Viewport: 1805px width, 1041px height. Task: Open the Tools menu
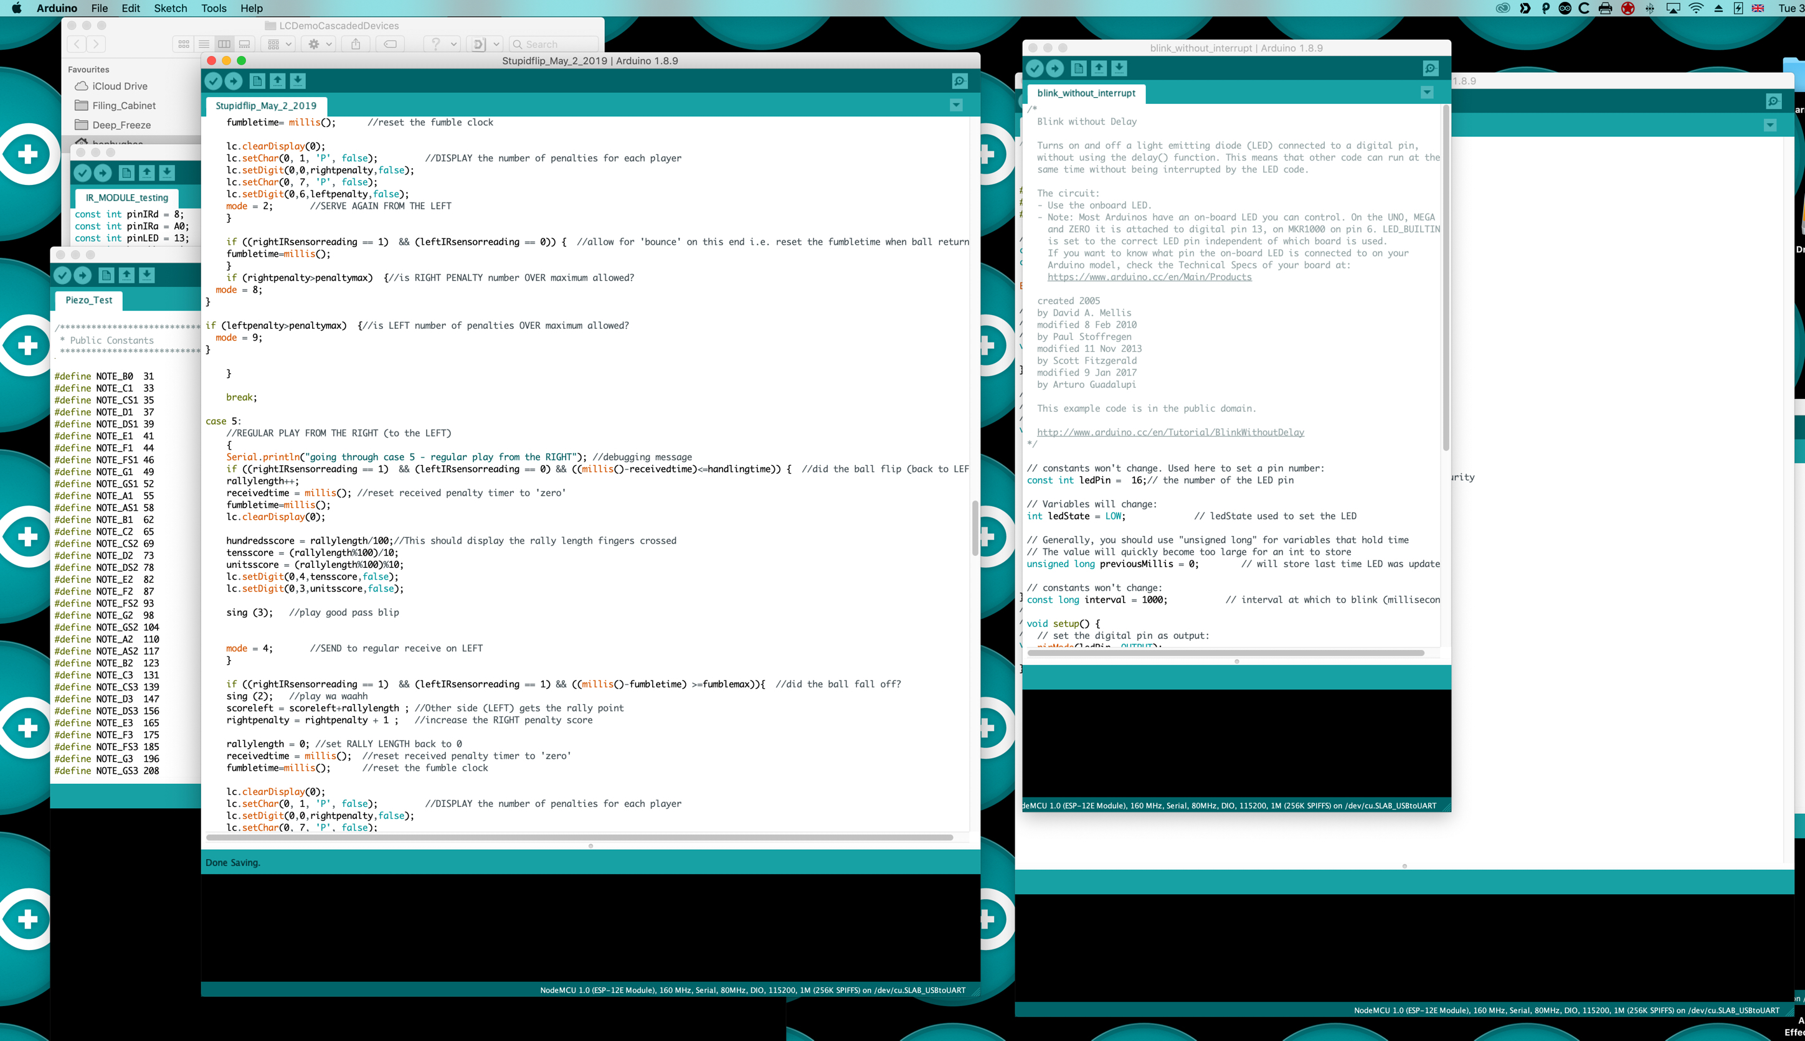[x=213, y=8]
